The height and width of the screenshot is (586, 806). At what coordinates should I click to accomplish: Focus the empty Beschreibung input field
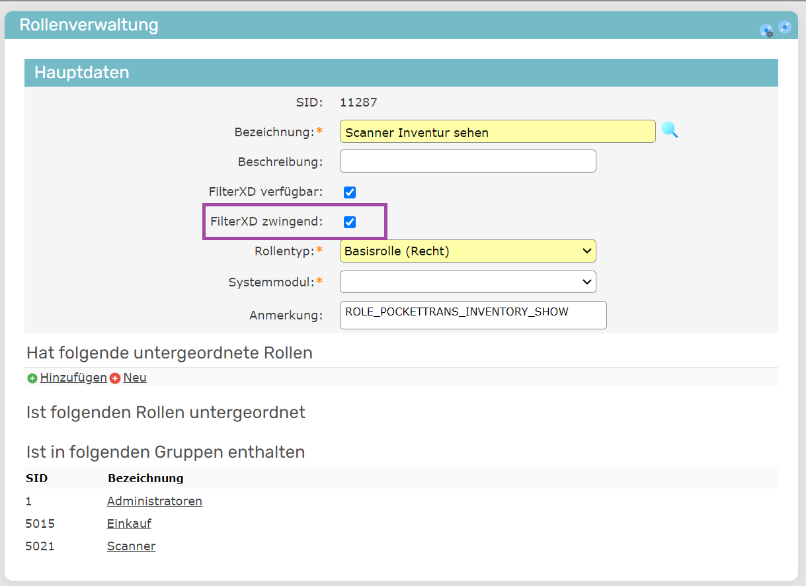[x=467, y=161]
